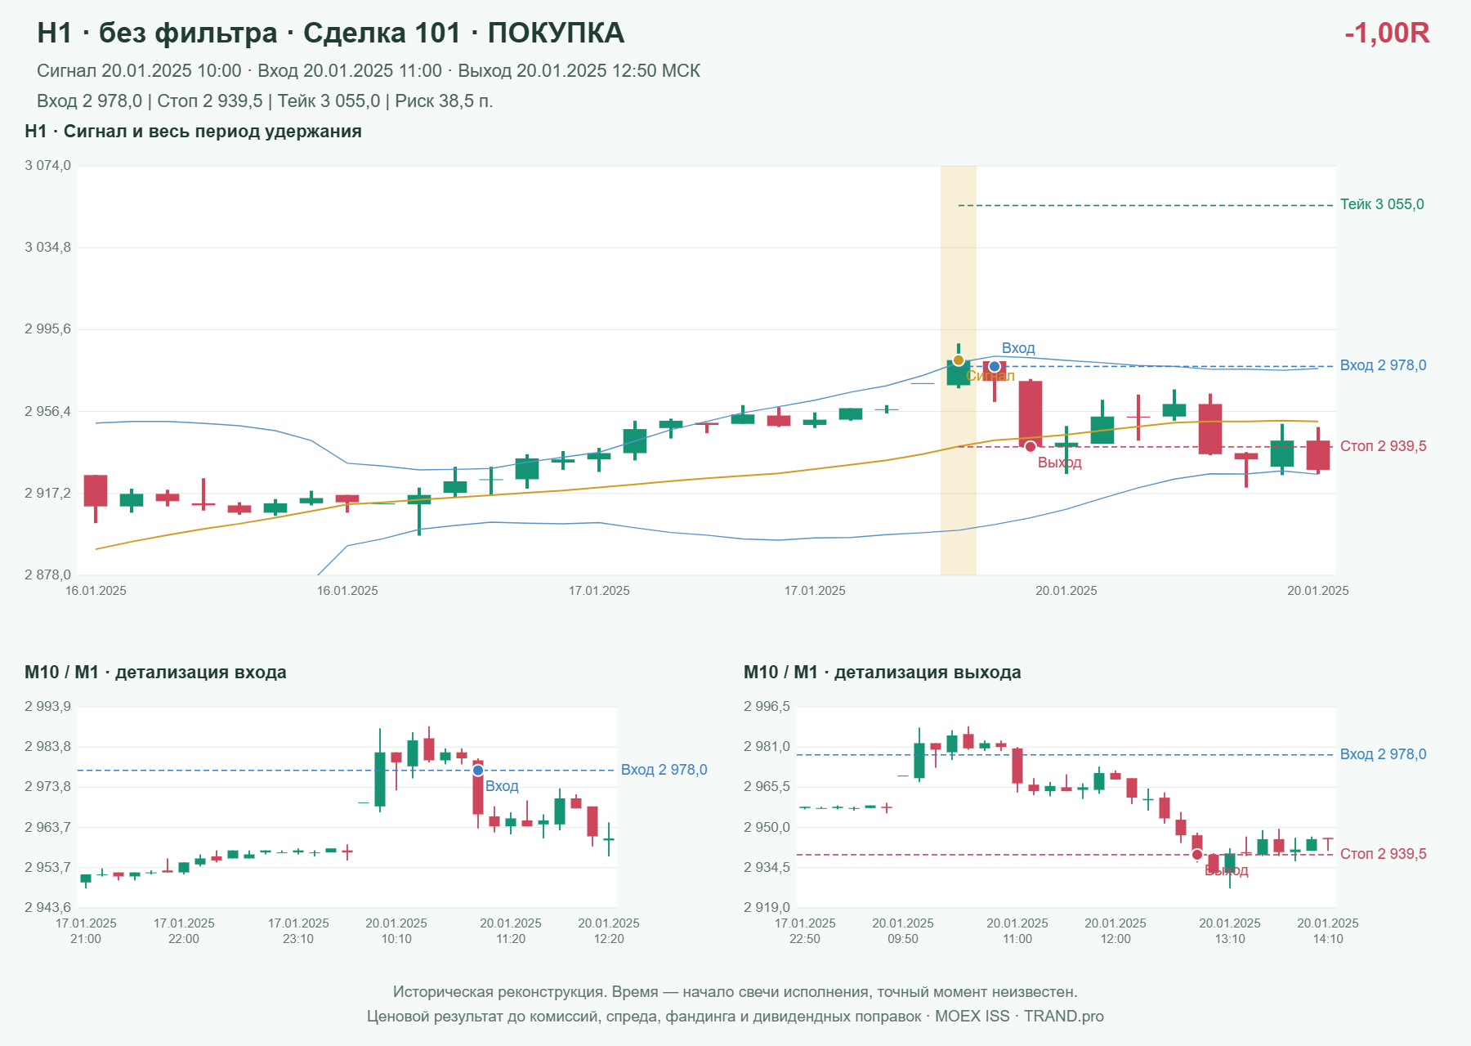This screenshot has width=1471, height=1046.
Task: Click the '17.01.2025 21:00' time axis label
Action: (x=86, y=931)
